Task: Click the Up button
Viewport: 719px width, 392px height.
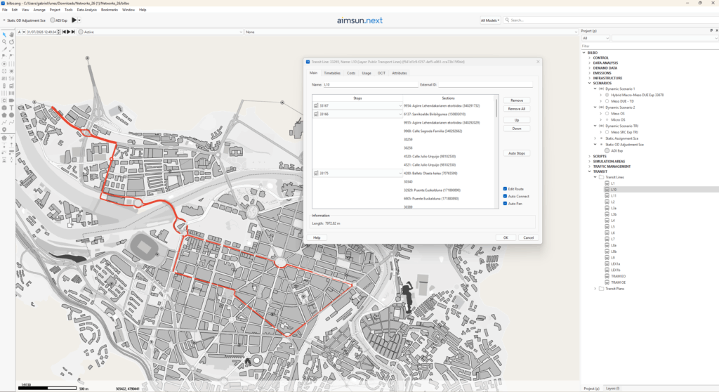Action: (517, 120)
